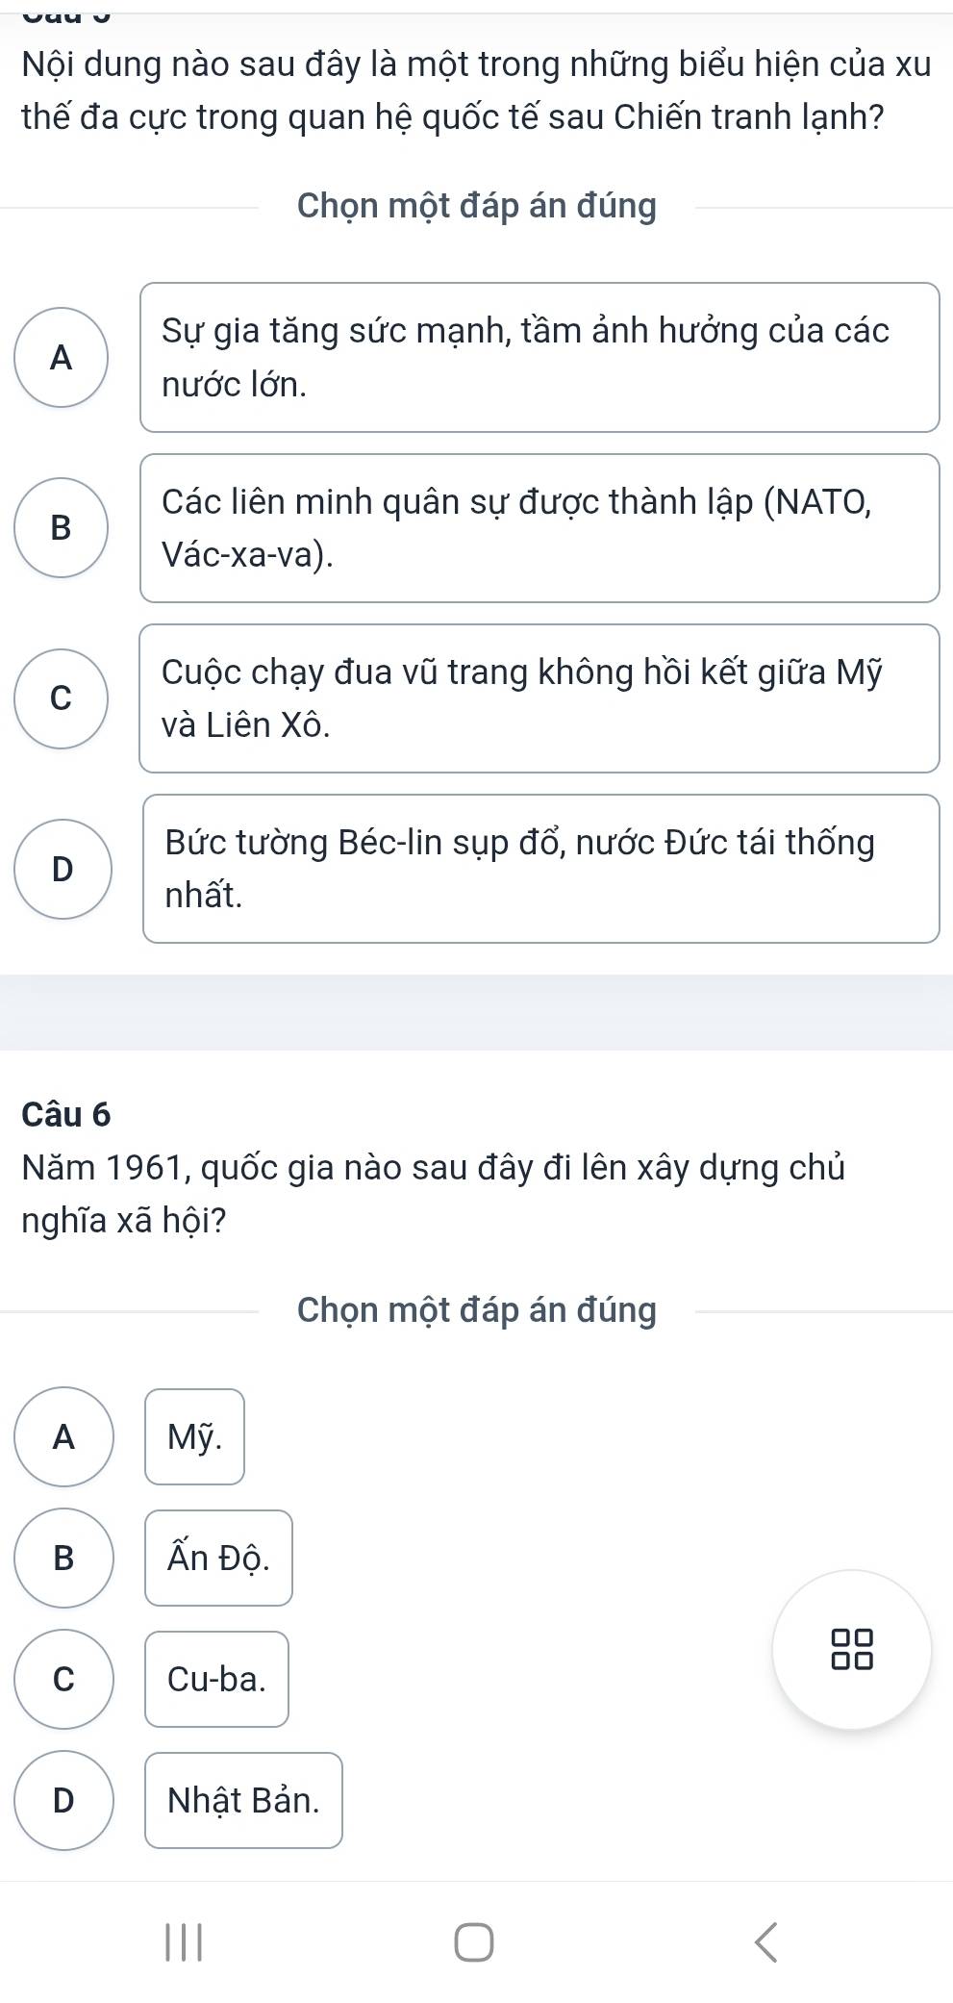Click answer 'Bức tường Béc-lin sụp đổ'
The width and height of the screenshot is (953, 2003).
coord(540,869)
